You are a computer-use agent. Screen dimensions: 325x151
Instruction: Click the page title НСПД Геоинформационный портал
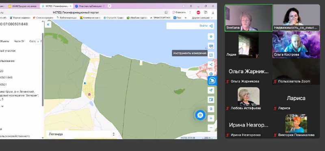coord(76,13)
